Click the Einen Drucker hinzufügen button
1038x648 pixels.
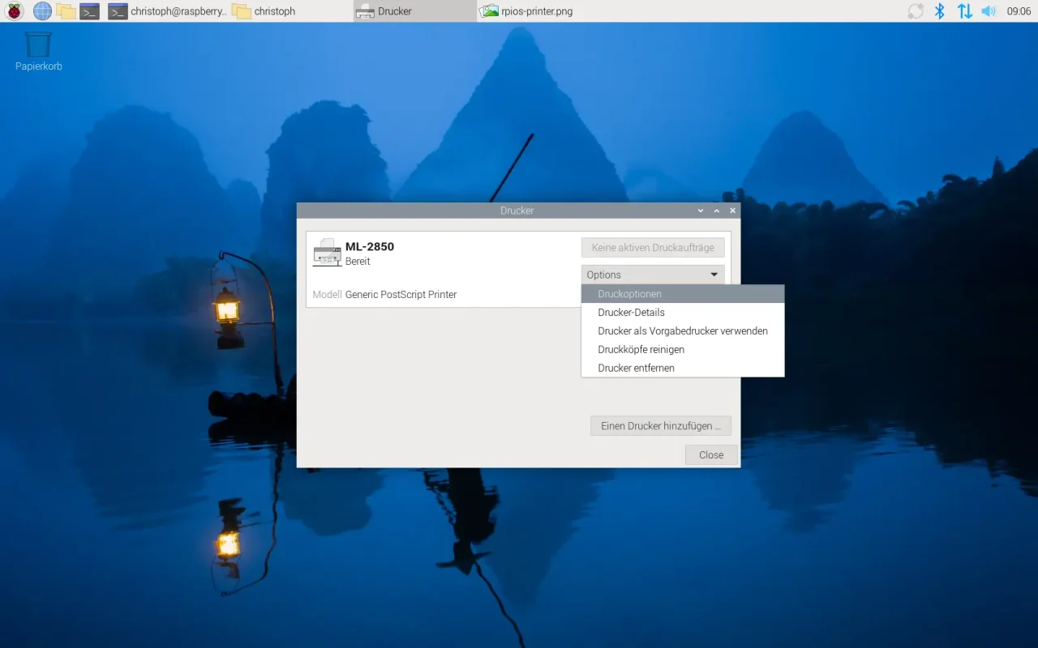point(660,426)
